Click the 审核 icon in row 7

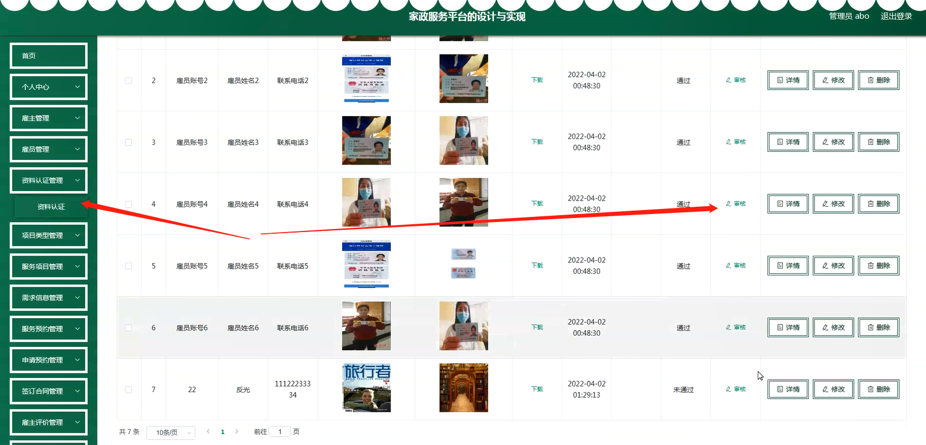tap(735, 389)
